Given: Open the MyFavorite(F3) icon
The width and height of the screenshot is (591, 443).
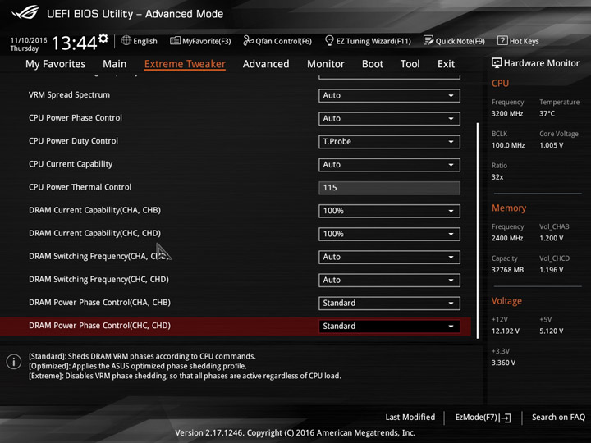Looking at the screenshot, I should tap(175, 41).
